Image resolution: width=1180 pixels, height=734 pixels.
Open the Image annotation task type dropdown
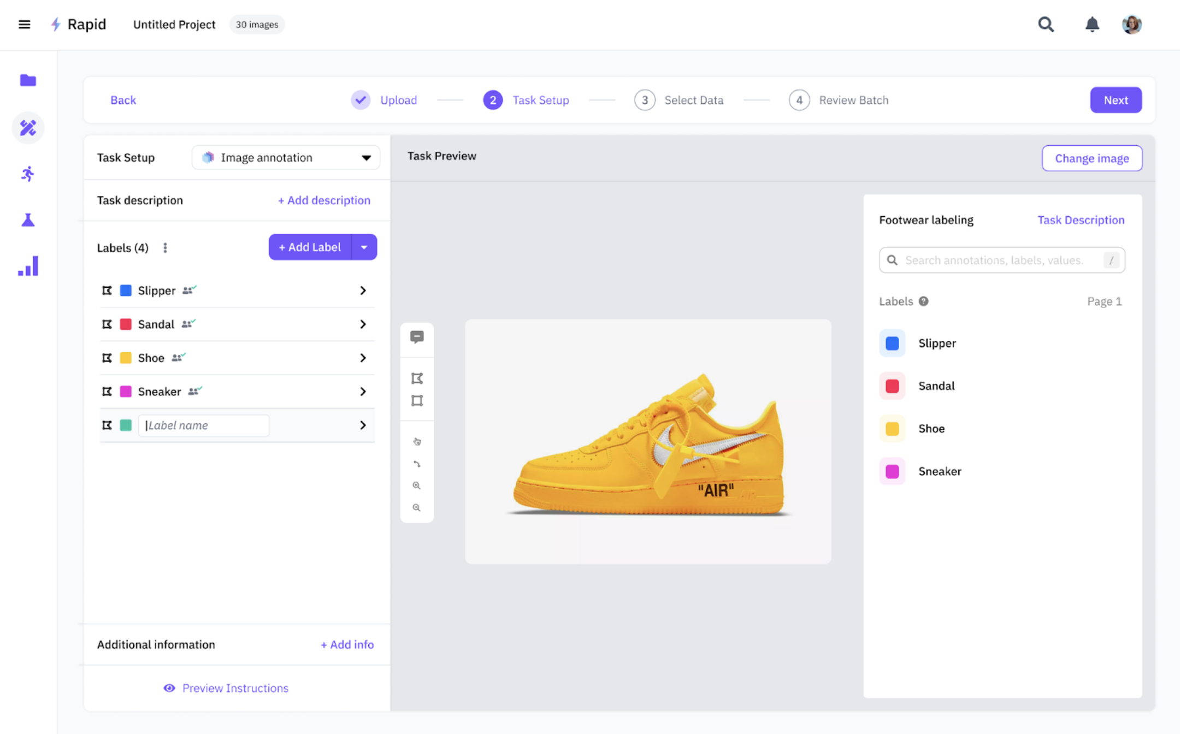click(286, 157)
